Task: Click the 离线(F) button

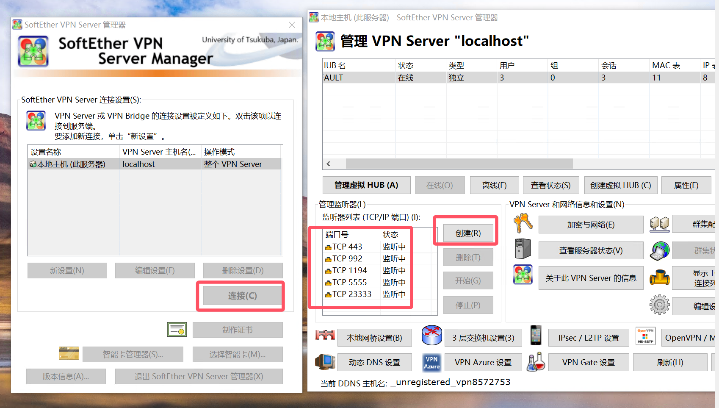Action: point(494,185)
